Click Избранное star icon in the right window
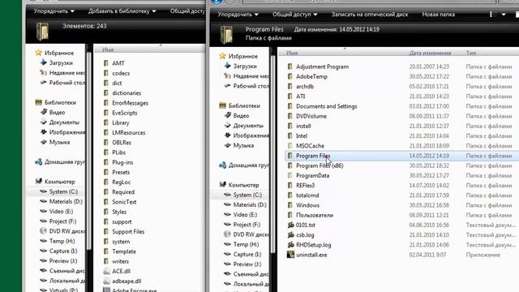The image size is (519, 292). click(x=222, y=56)
